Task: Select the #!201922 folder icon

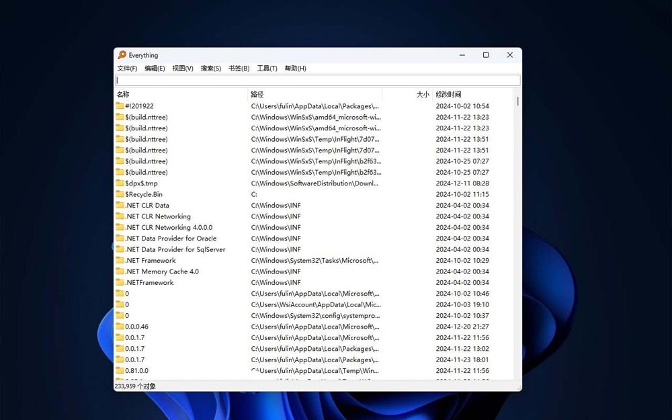Action: (120, 106)
